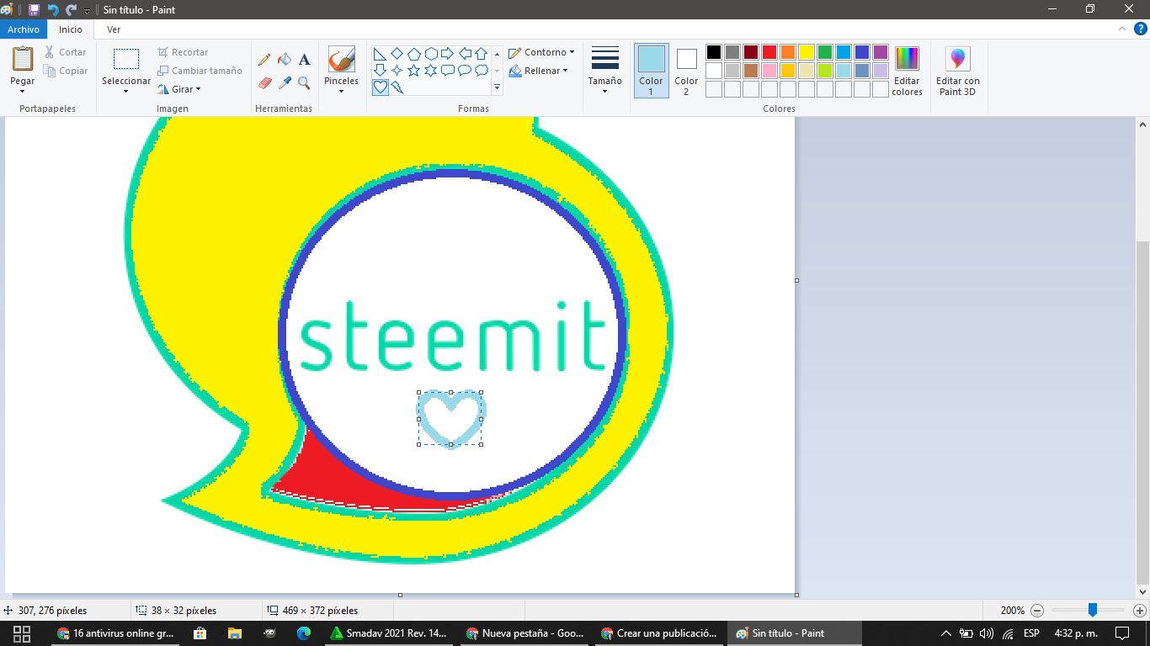Select the Magnifier tool
This screenshot has height=646, width=1150.
pos(304,83)
